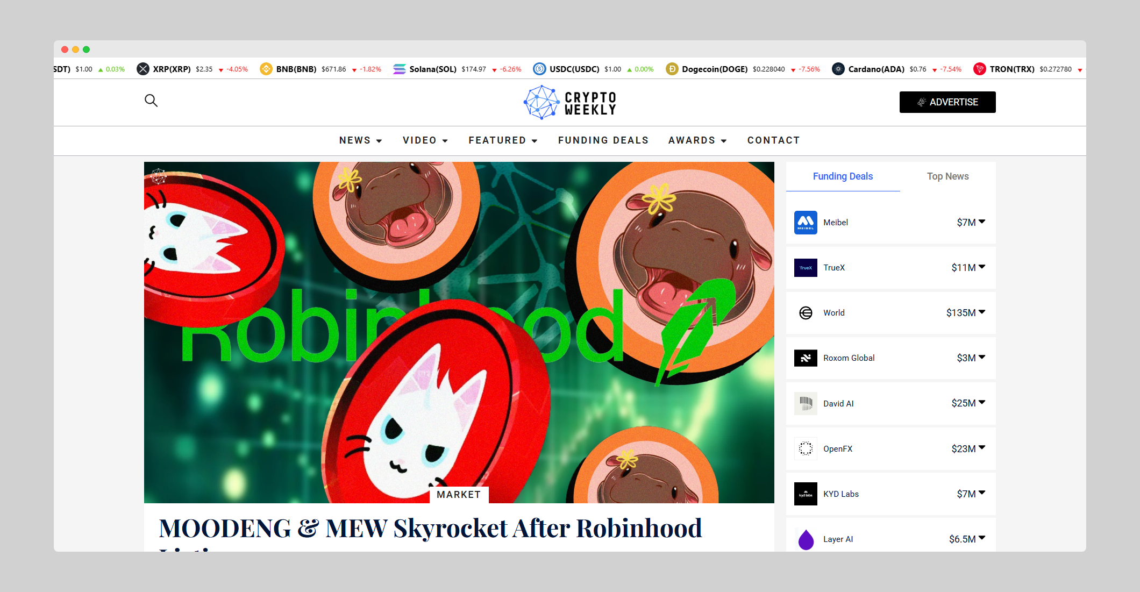Click the MARKET category label on the article
The image size is (1140, 592).
coord(459,494)
